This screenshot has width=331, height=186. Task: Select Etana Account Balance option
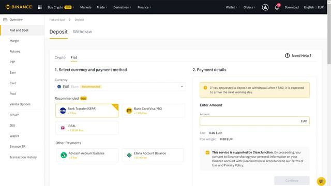pos(153,155)
